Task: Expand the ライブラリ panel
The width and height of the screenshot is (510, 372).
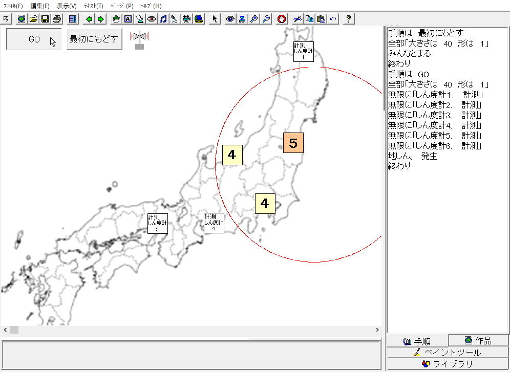Action: tap(448, 364)
